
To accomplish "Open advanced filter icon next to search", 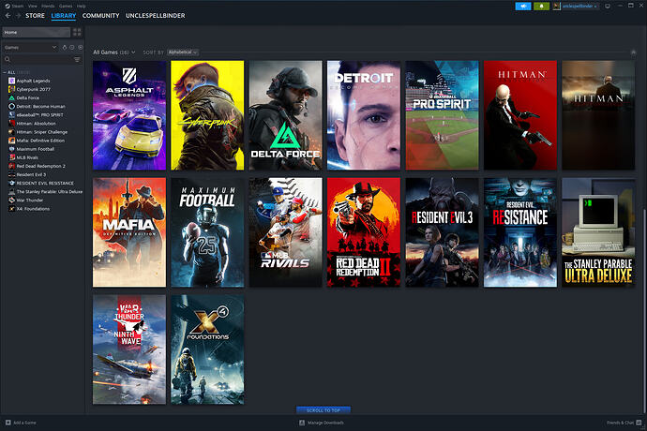I will pyautogui.click(x=77, y=60).
